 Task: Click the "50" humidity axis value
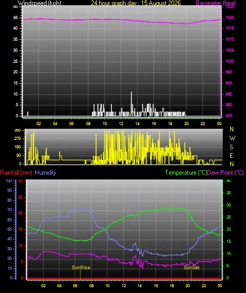click(x=10, y=229)
